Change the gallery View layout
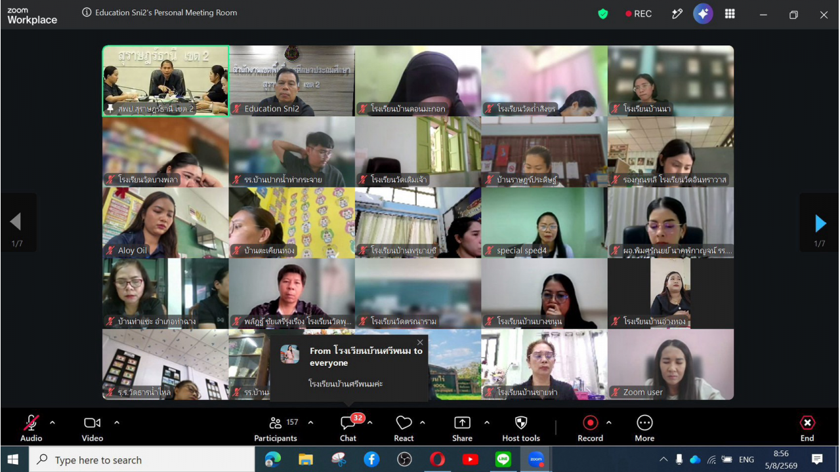840x472 pixels. [x=730, y=14]
